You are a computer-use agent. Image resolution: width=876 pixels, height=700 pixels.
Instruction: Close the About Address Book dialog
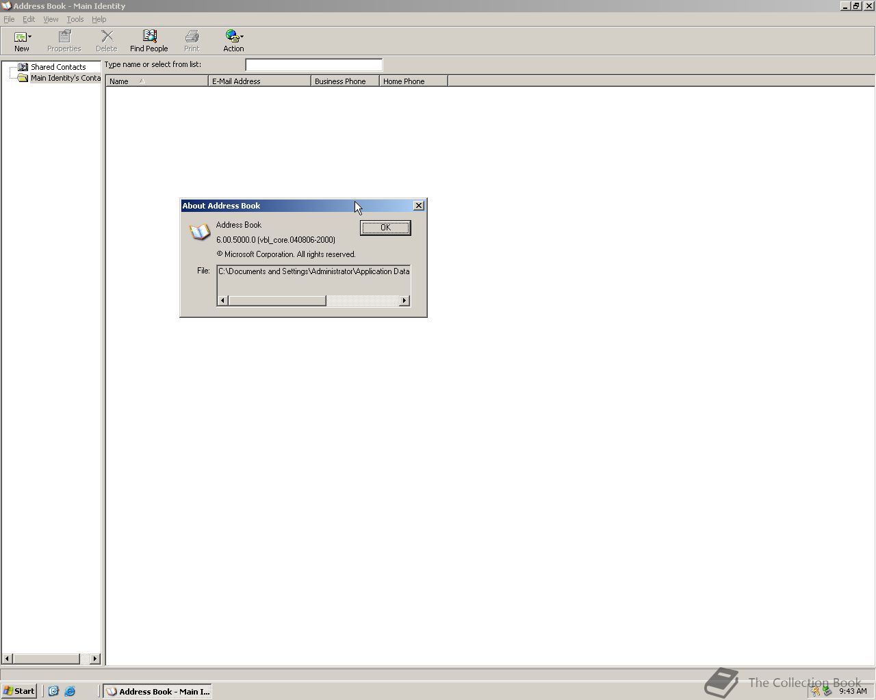click(x=419, y=206)
